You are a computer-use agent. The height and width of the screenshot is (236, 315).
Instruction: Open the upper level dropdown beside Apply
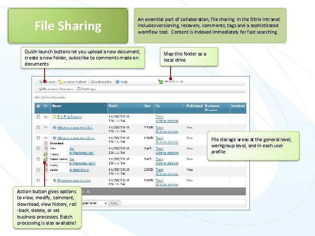pos(94,203)
